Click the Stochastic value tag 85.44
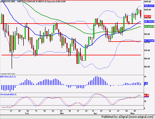155x119 pixels. (x=146, y=96)
